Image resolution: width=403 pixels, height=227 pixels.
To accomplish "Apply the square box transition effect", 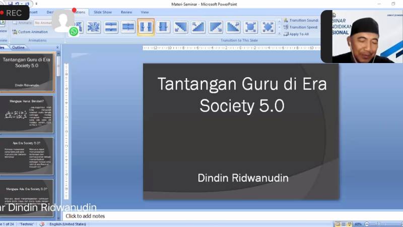I will (x=250, y=27).
